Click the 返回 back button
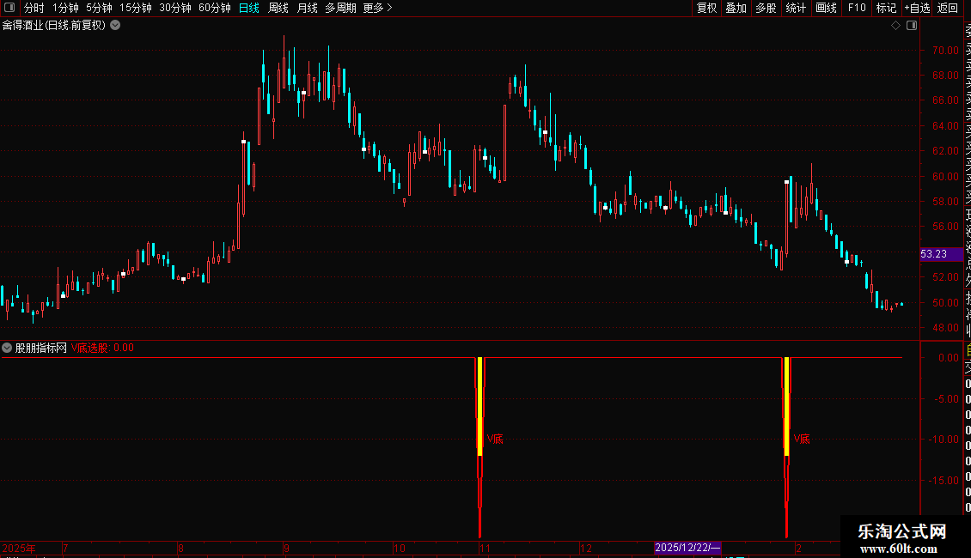 (948, 8)
